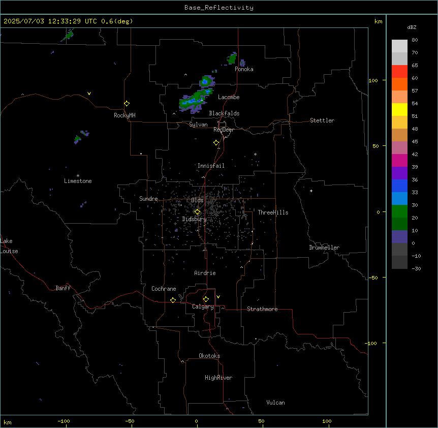Image resolution: width=438 pixels, height=428 pixels.
Task: Click the Stettler label
Action: [x=322, y=120]
